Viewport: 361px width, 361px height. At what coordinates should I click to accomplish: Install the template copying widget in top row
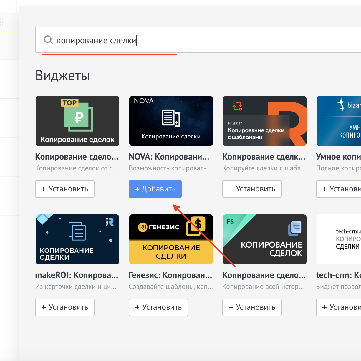(252, 189)
